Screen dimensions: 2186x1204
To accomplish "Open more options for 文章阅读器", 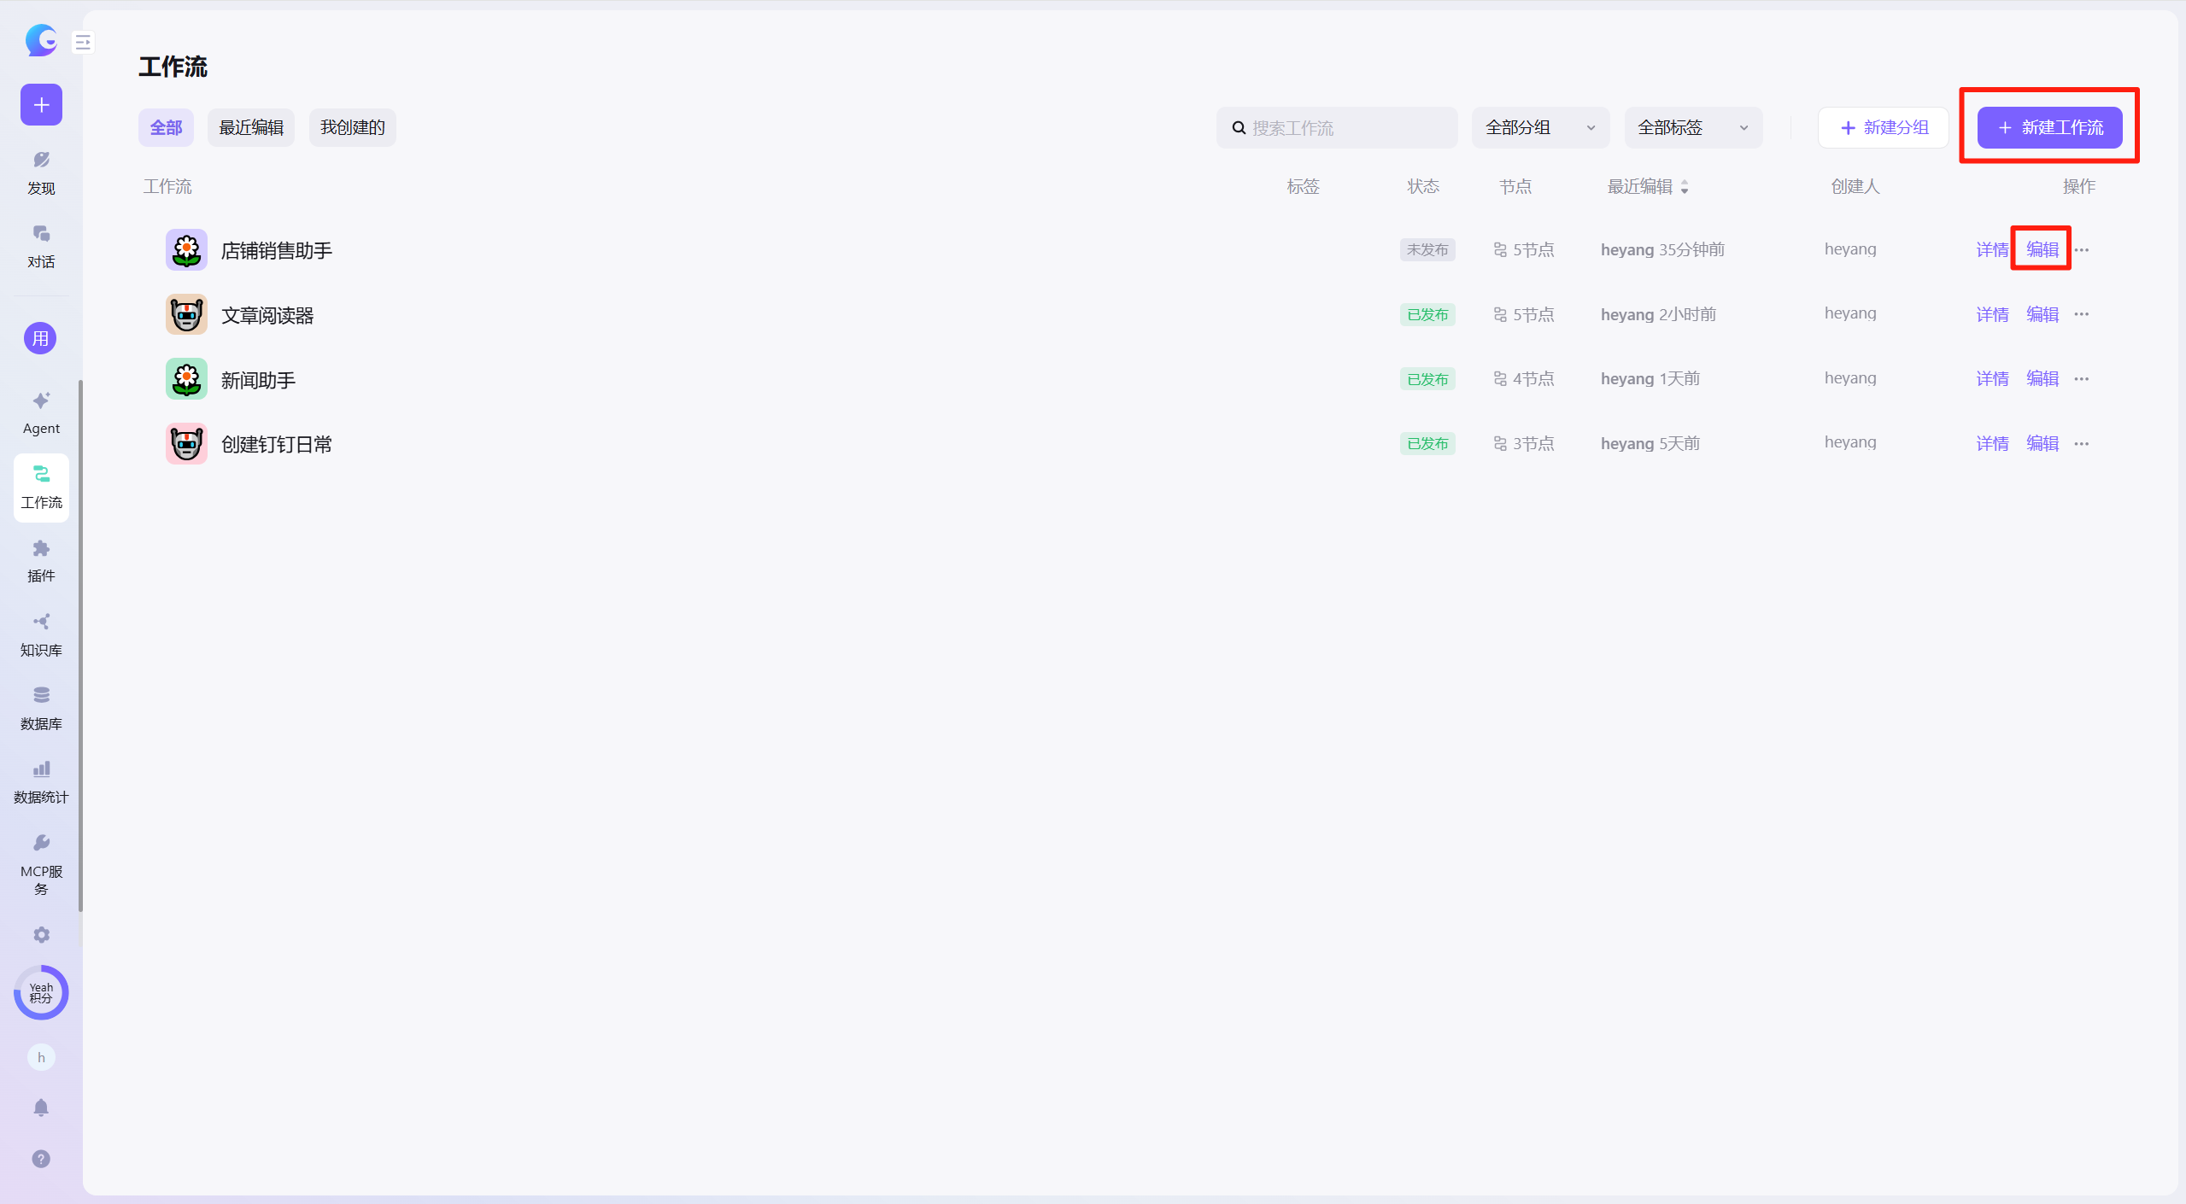I will coord(2082,314).
